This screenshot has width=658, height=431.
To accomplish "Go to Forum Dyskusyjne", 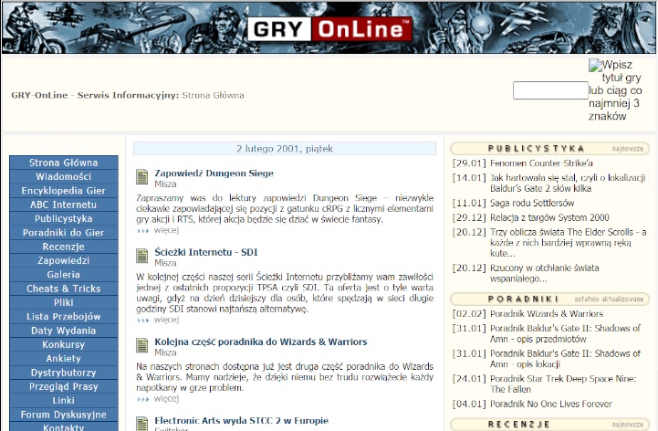I will click(63, 415).
